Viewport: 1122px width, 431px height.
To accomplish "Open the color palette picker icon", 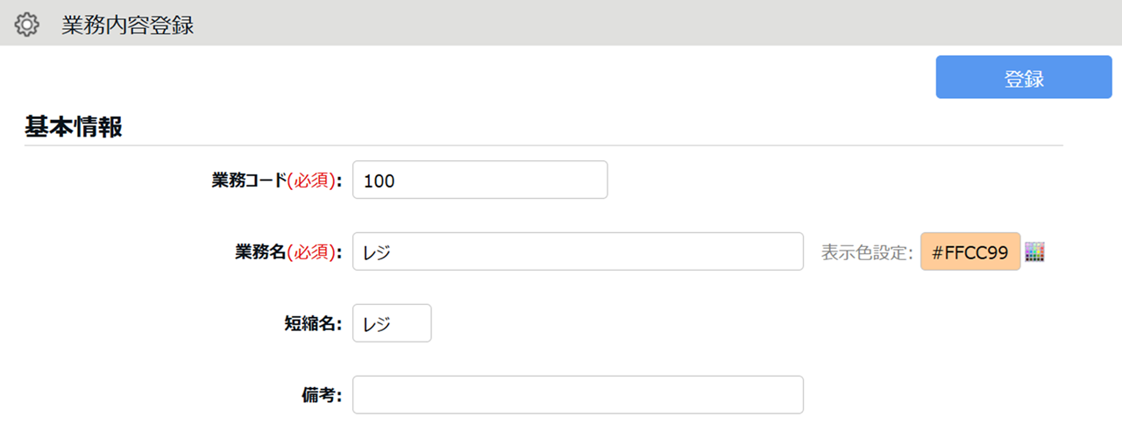I will 1035,252.
